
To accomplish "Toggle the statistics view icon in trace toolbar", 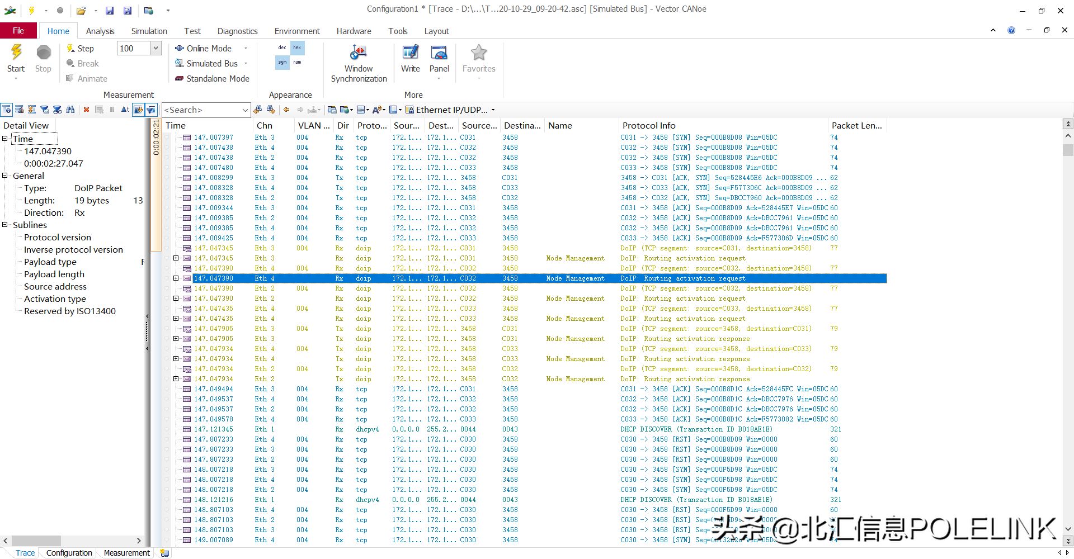I will pos(19,110).
